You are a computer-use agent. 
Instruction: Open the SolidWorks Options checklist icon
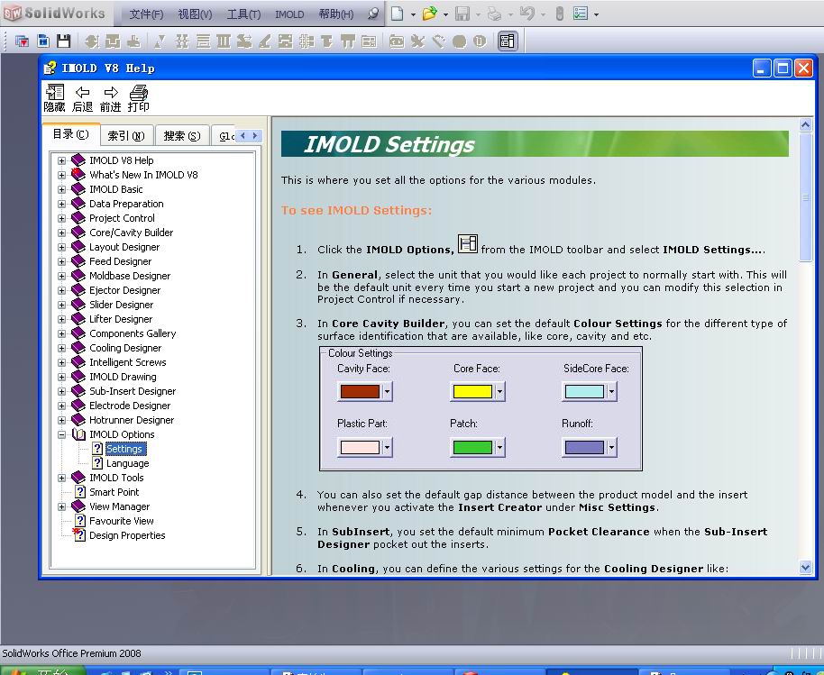(x=581, y=14)
